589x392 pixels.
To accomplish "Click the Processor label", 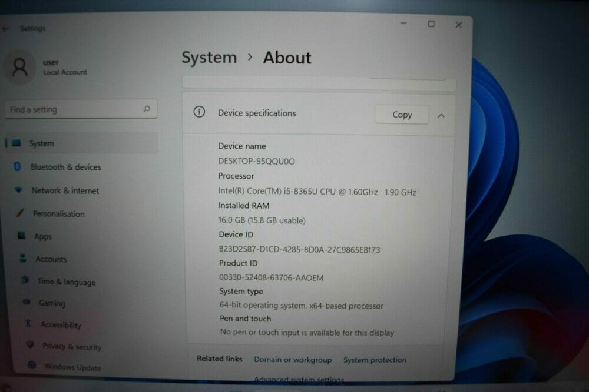I will (x=236, y=176).
